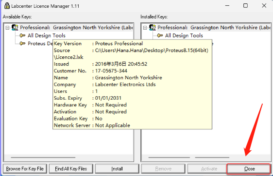Click the Evaluation Key value No
Viewport: 273px width, 176px height.
coord(99,119)
